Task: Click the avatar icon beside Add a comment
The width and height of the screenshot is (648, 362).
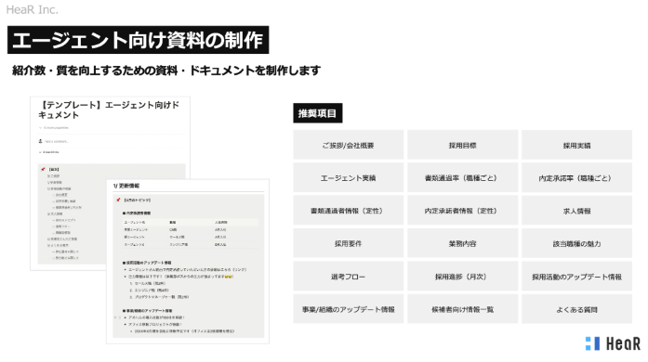Action: point(41,141)
